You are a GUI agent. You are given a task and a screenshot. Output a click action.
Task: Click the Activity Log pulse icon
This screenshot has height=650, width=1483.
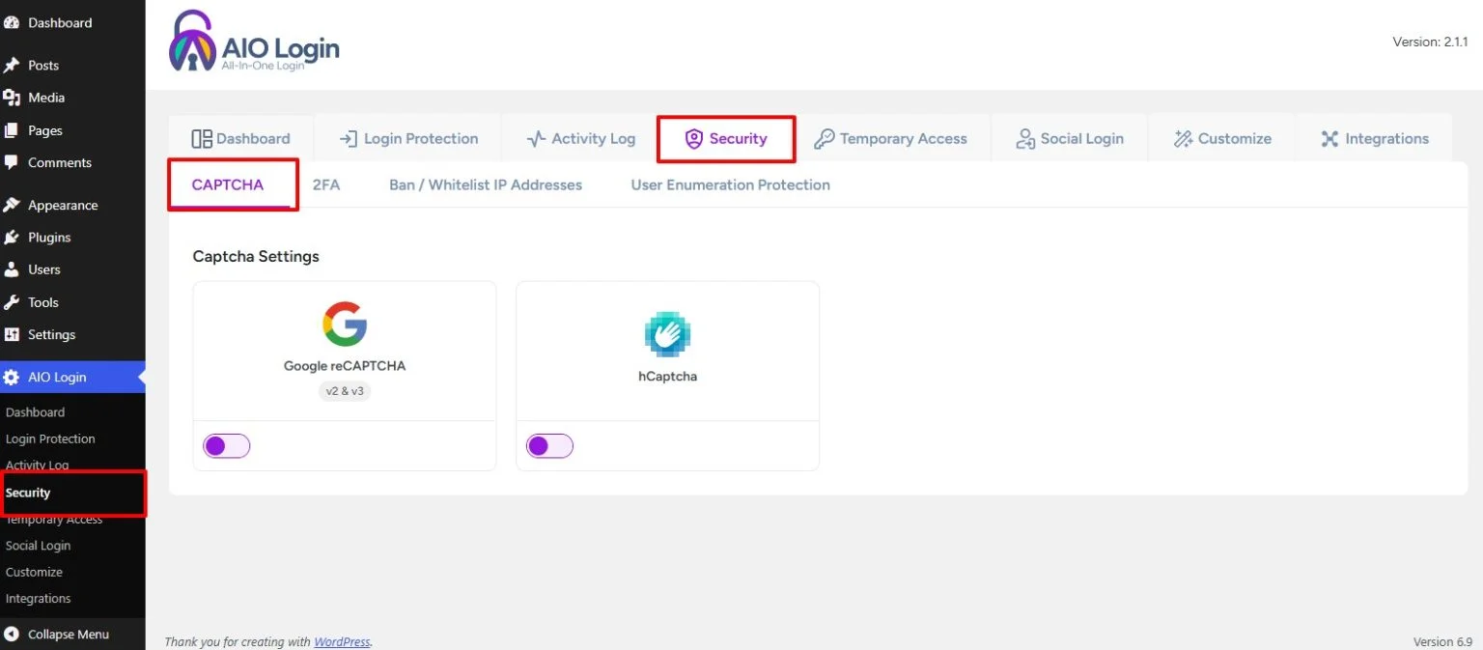pos(536,139)
